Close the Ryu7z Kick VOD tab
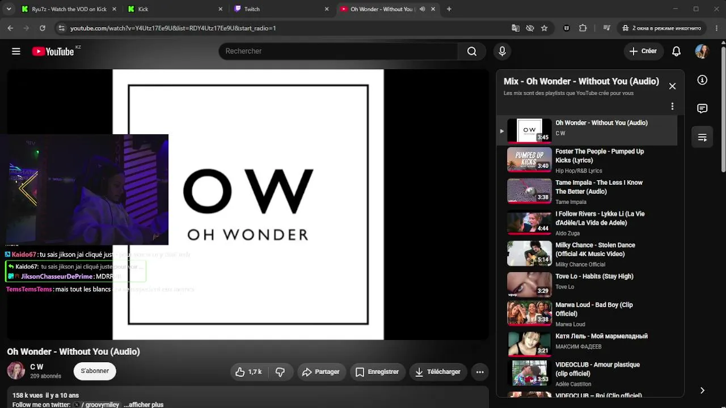 [114, 9]
